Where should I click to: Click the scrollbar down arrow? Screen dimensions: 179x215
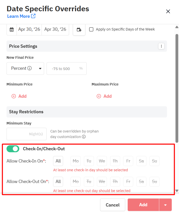tap(177, 190)
